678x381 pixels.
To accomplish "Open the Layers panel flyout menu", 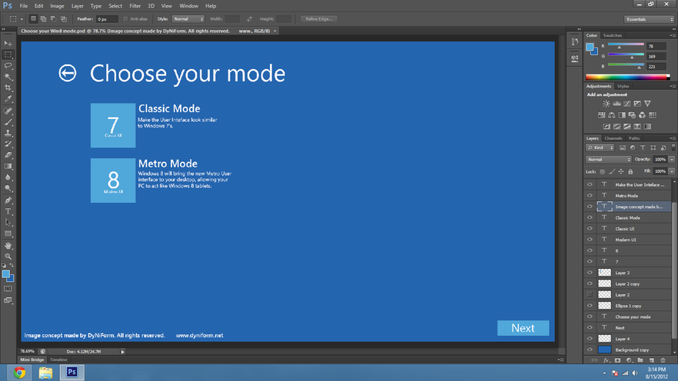I will (672, 138).
